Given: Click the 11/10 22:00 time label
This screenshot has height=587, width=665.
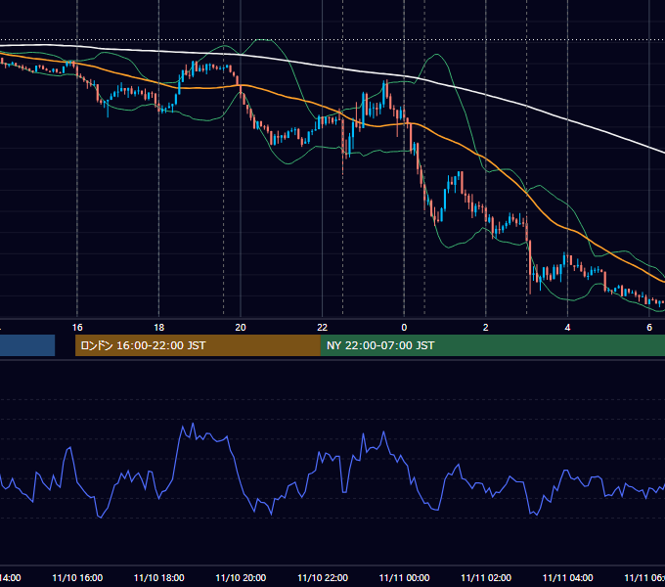Looking at the screenshot, I should tap(323, 577).
